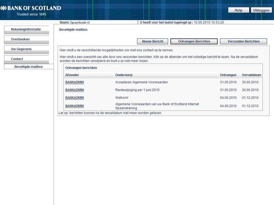Image resolution: width=274 pixels, height=205 pixels.
Task: Show Verzonden Berichten
Action: click(244, 41)
